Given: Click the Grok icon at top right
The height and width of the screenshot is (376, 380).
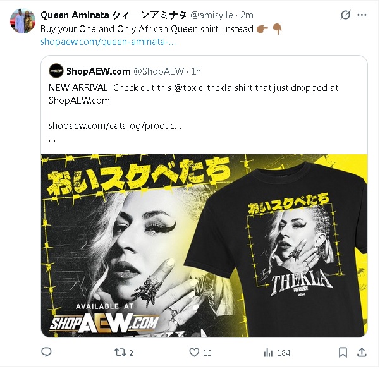Looking at the screenshot, I should point(346,15).
